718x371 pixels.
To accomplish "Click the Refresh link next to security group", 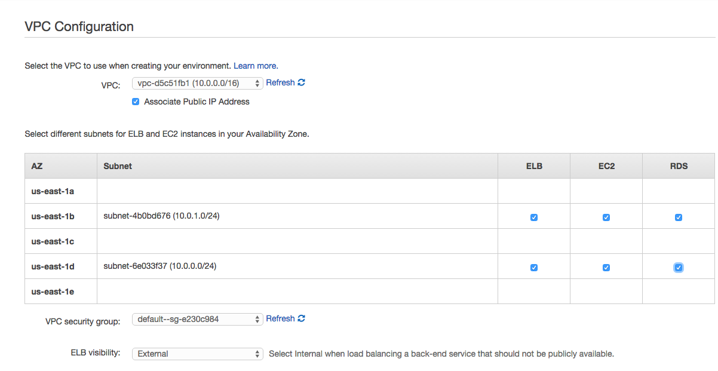I will [x=280, y=318].
